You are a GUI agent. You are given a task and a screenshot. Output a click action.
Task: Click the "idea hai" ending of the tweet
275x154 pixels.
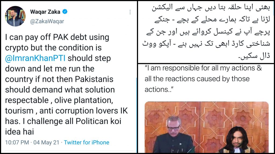tap(19, 132)
